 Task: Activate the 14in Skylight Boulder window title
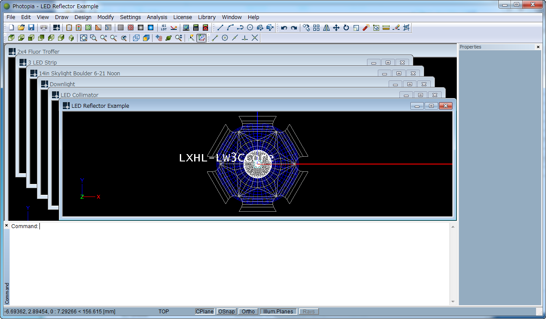click(79, 74)
